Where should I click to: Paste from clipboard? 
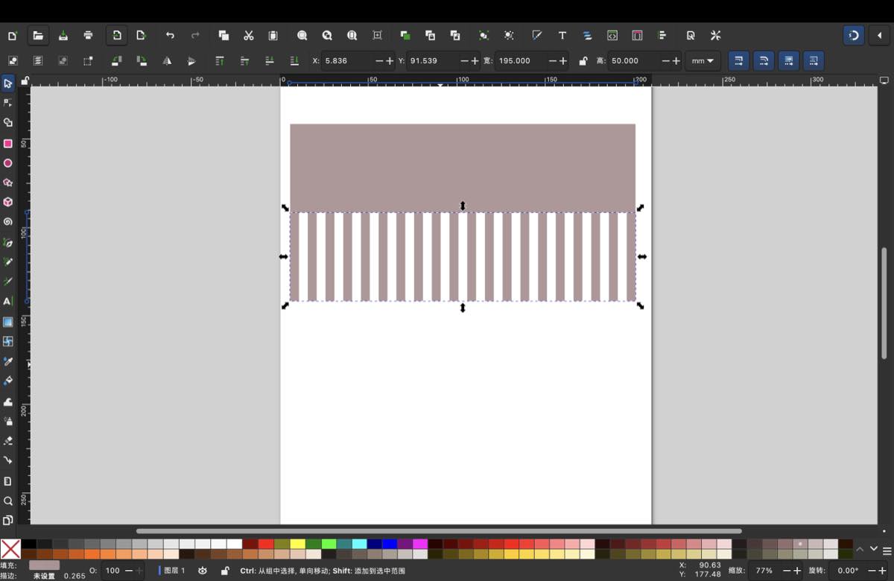pyautogui.click(x=273, y=35)
